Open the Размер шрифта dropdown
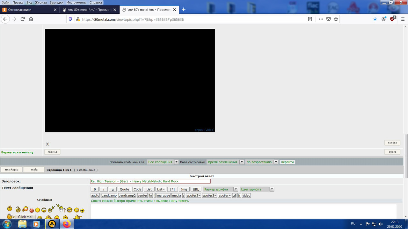Image resolution: width=408 pixels, height=229 pixels. [x=220, y=189]
